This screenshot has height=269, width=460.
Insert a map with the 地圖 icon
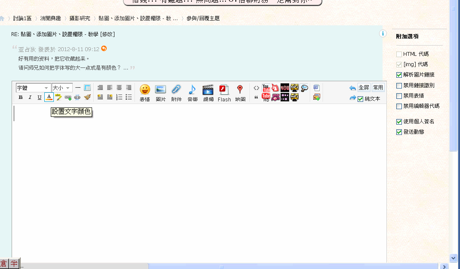pyautogui.click(x=240, y=92)
